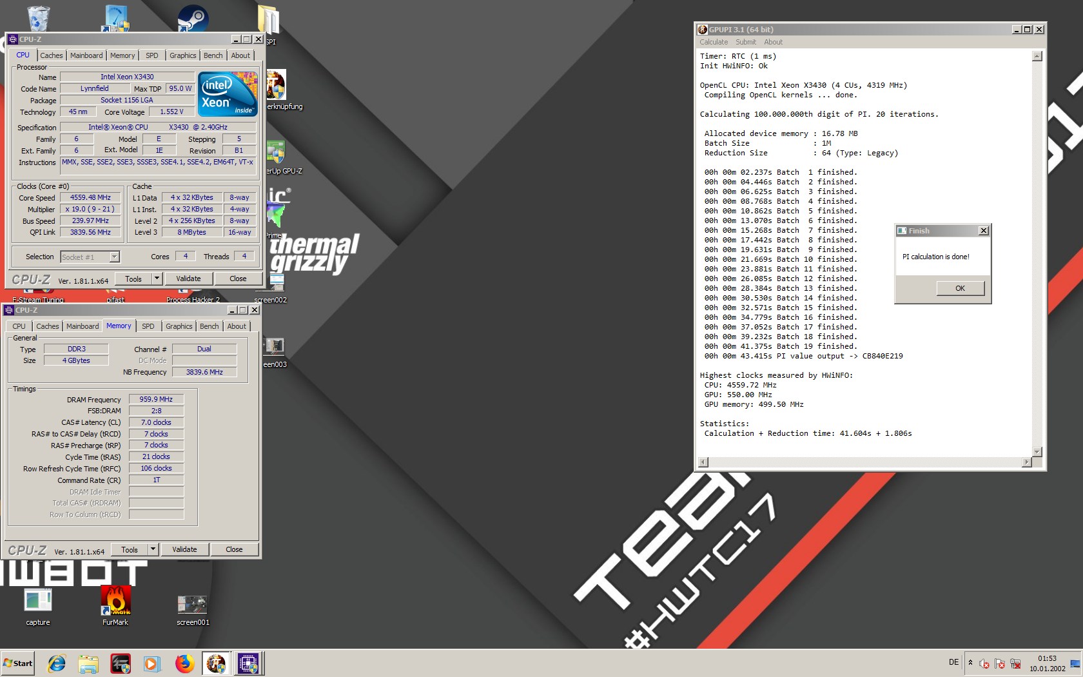Click Close in the upper CPU-Z window
Image resolution: width=1083 pixels, height=677 pixels.
[x=238, y=279]
